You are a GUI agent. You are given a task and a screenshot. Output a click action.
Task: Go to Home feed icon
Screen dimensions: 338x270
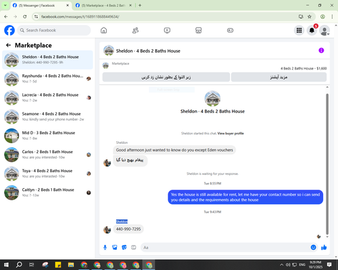103,30
